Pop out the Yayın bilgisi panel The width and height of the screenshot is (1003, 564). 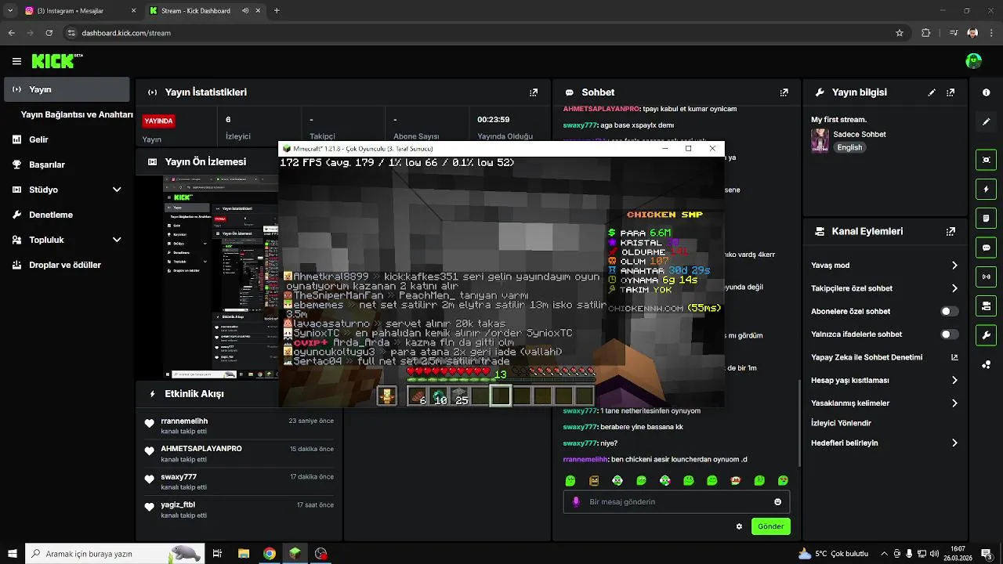coord(950,92)
